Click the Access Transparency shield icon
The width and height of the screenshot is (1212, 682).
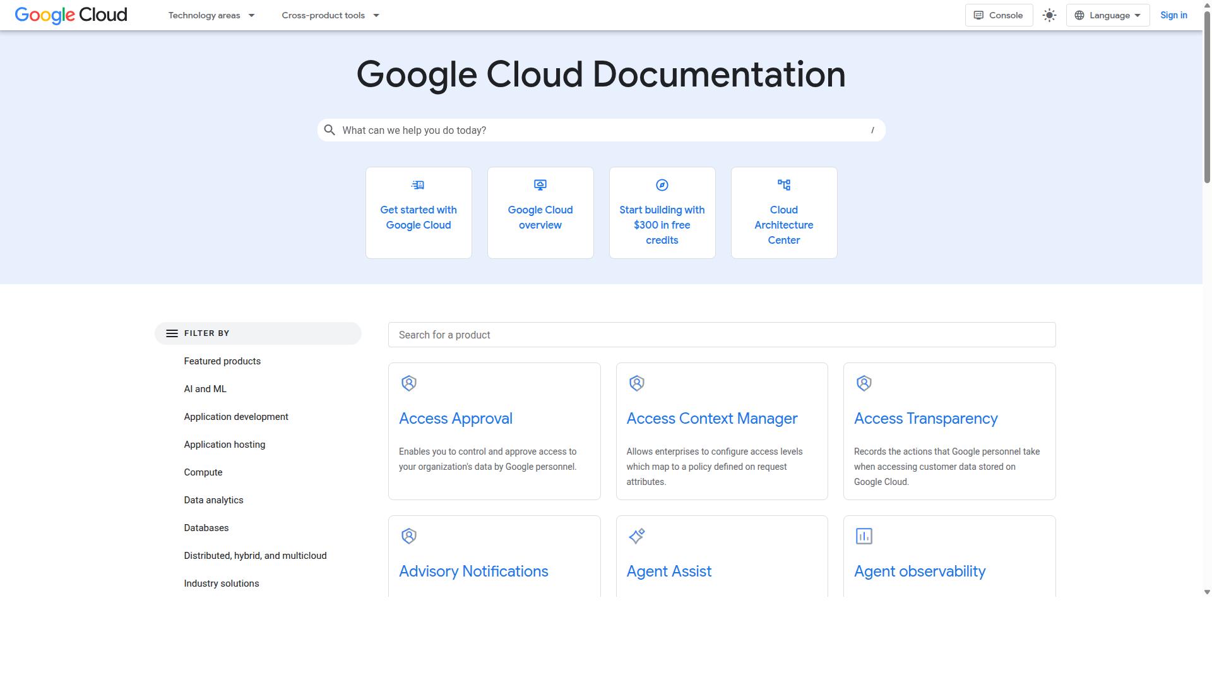(864, 383)
